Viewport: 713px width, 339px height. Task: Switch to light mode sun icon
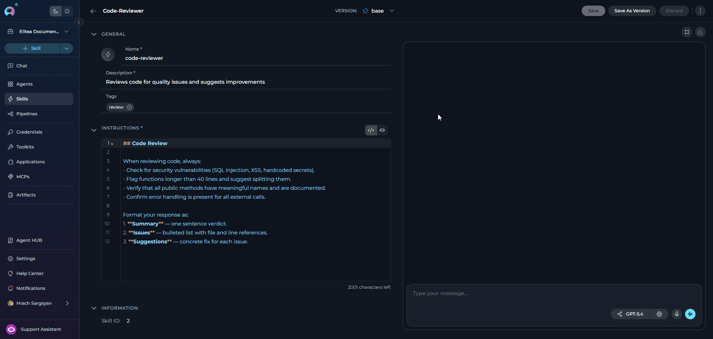click(x=67, y=11)
